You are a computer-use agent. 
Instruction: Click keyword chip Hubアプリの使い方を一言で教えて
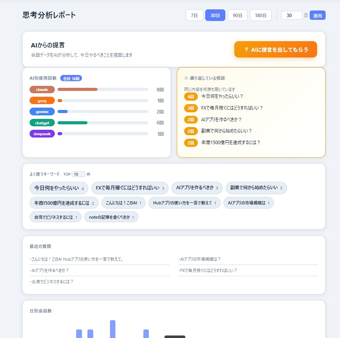click(x=185, y=203)
